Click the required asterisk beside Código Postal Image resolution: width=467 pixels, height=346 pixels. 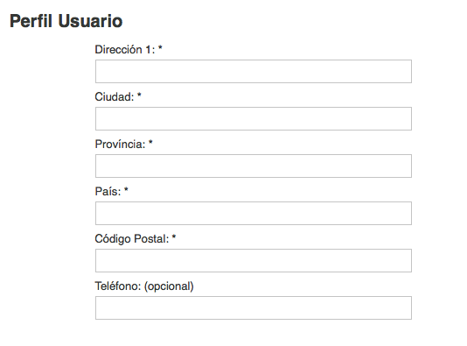click(174, 237)
